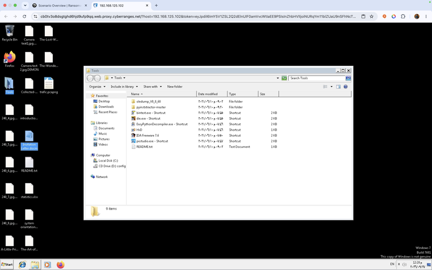432x270 pixels.
Task: Click the Explorer Back navigation button
Action: point(90,78)
